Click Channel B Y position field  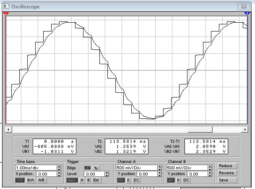198,174
